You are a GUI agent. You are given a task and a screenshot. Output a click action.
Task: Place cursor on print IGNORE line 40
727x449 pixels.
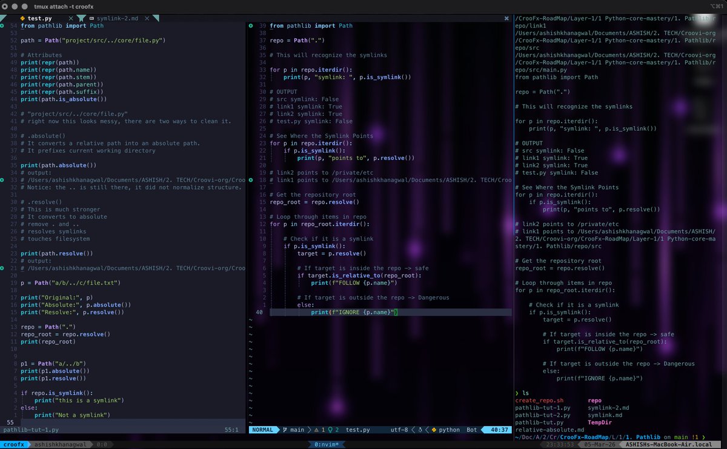pyautogui.click(x=354, y=312)
